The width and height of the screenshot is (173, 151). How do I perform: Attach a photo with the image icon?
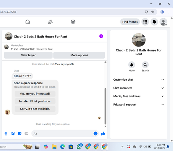point(13,133)
